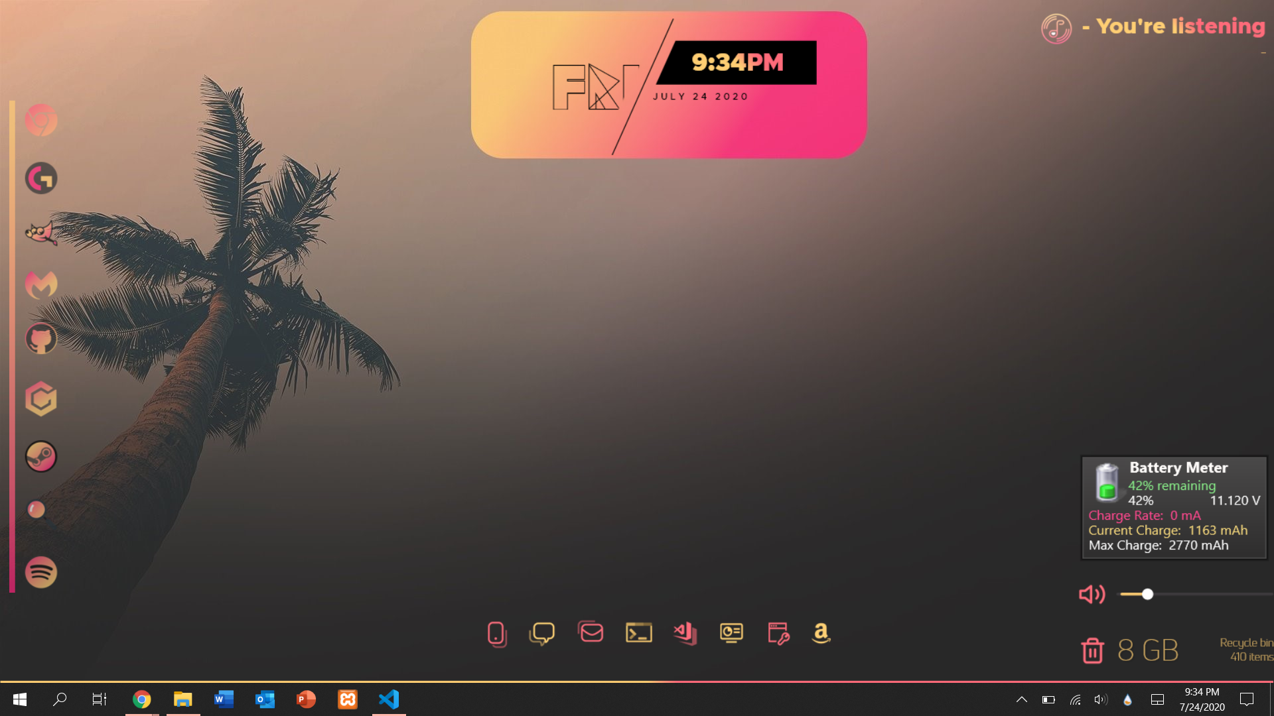
Task: Open the phone icon in bottom dock
Action: [497, 634]
